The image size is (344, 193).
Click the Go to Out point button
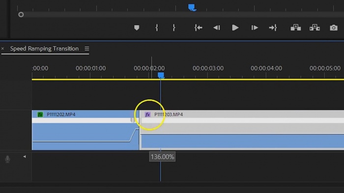tap(273, 28)
